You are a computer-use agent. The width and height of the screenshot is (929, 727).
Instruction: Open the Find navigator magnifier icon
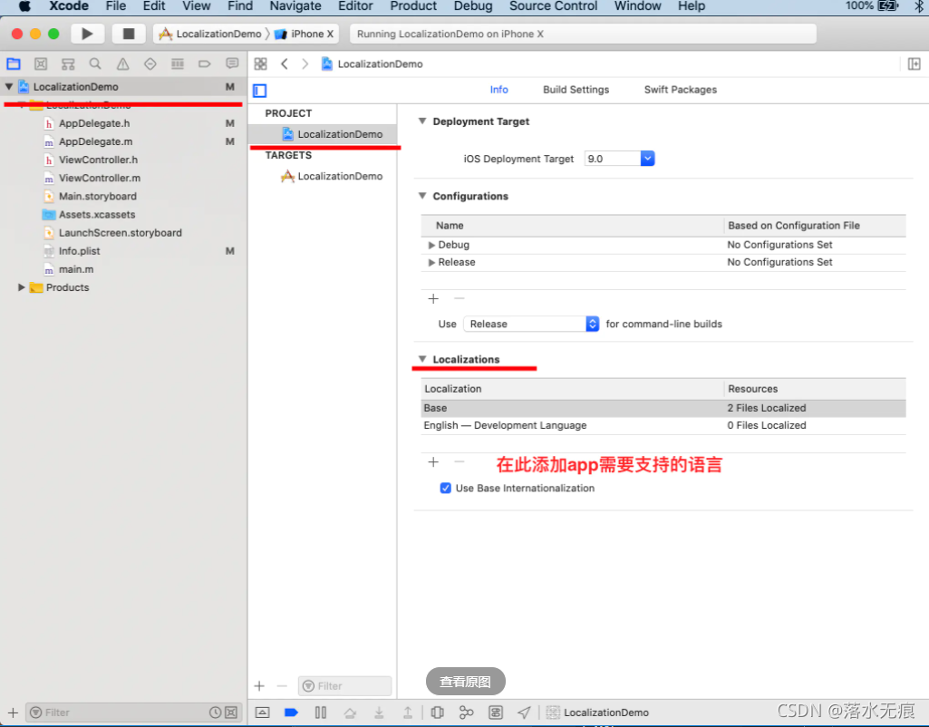pos(95,64)
